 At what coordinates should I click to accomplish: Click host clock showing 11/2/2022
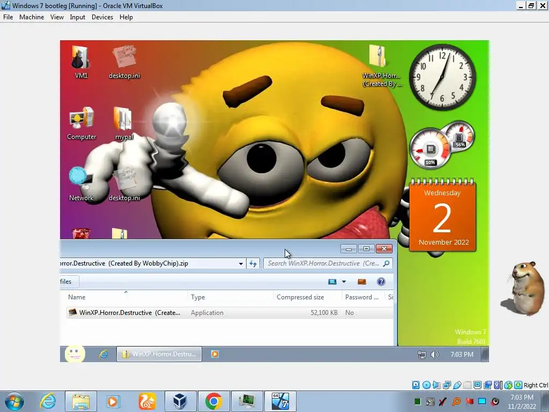click(x=522, y=402)
